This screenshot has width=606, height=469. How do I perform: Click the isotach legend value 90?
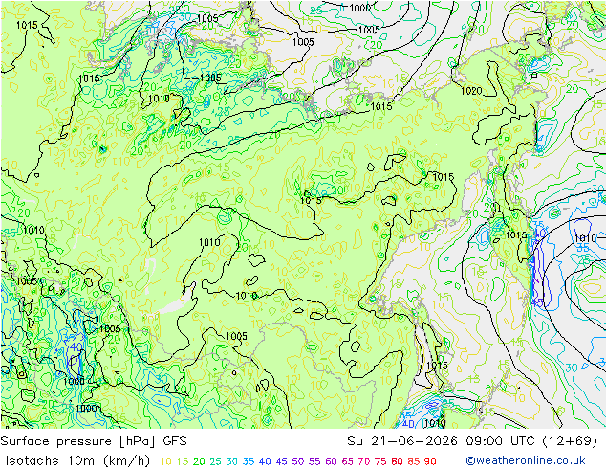430,461
